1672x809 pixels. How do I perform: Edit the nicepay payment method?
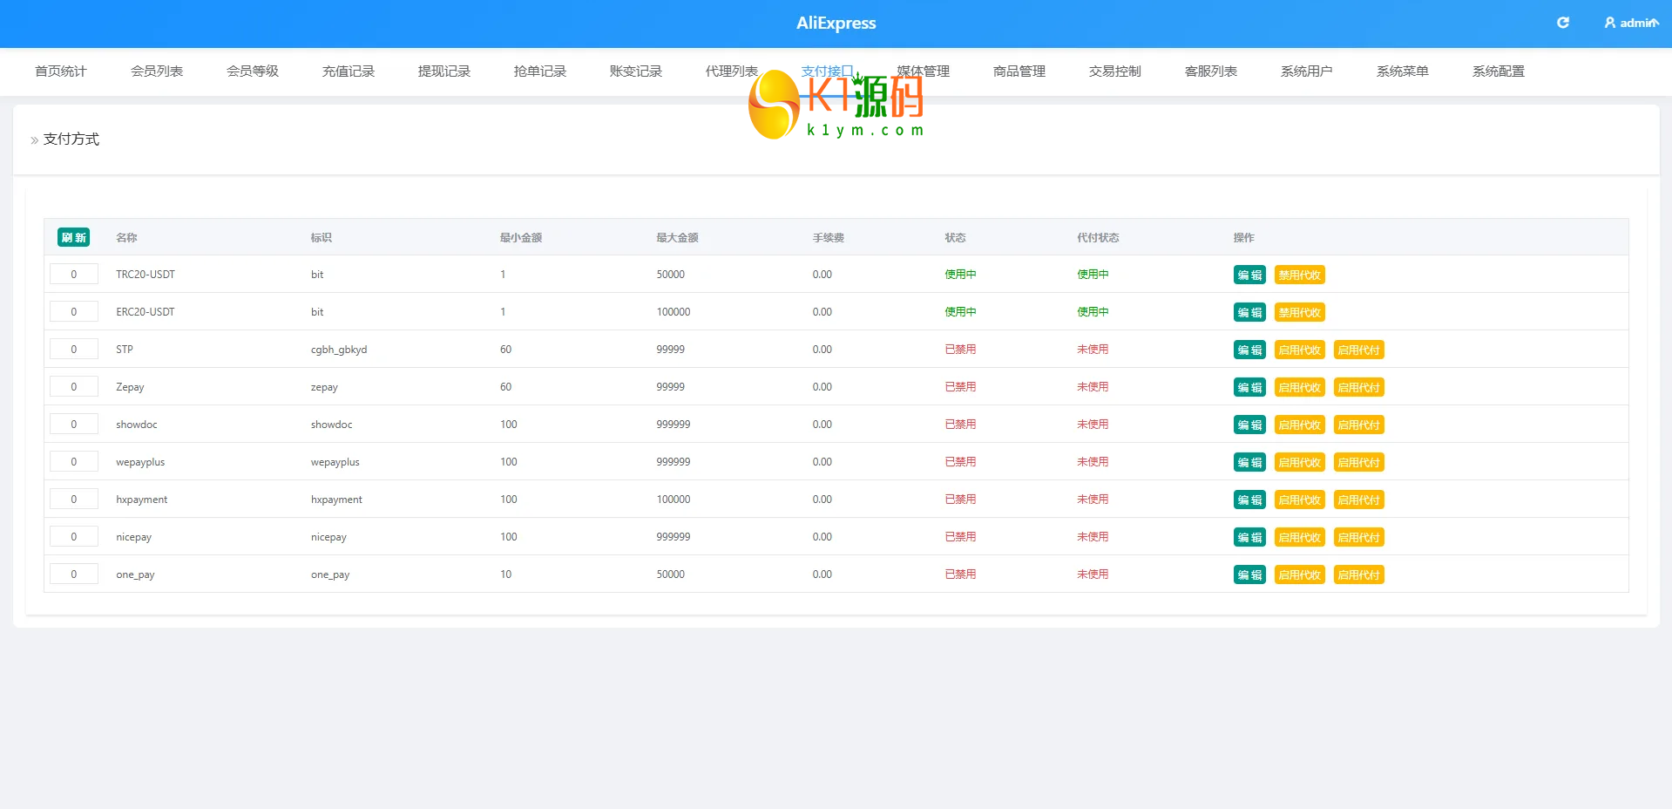point(1249,537)
